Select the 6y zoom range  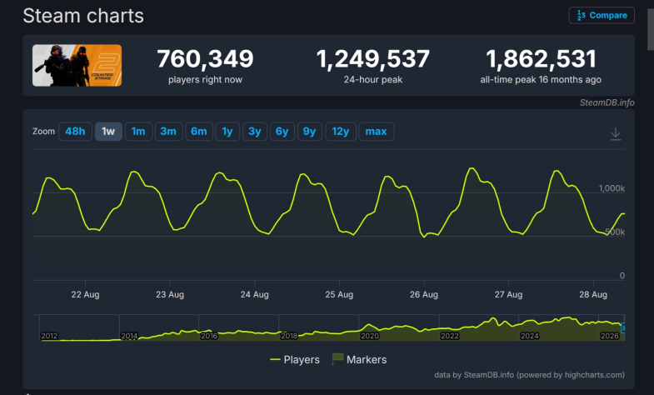[x=282, y=132]
